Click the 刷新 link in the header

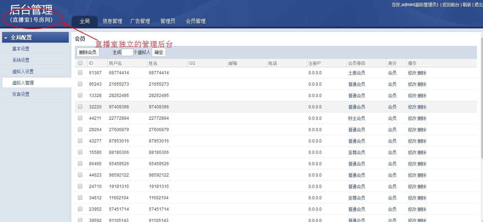[467, 5]
